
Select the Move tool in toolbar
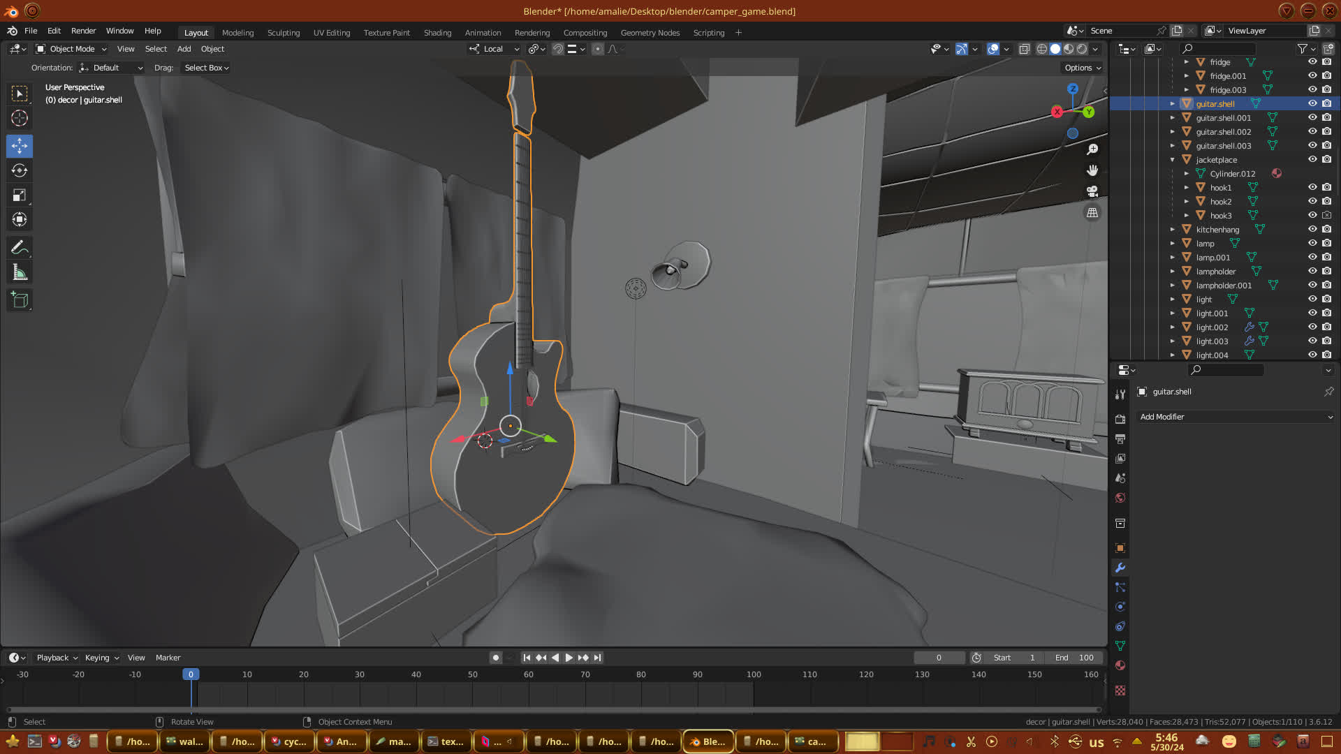click(20, 146)
